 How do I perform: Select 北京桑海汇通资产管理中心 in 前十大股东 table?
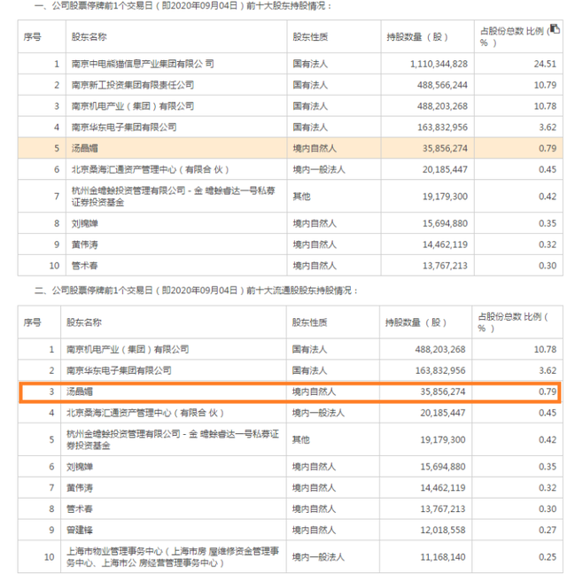[x=150, y=170]
